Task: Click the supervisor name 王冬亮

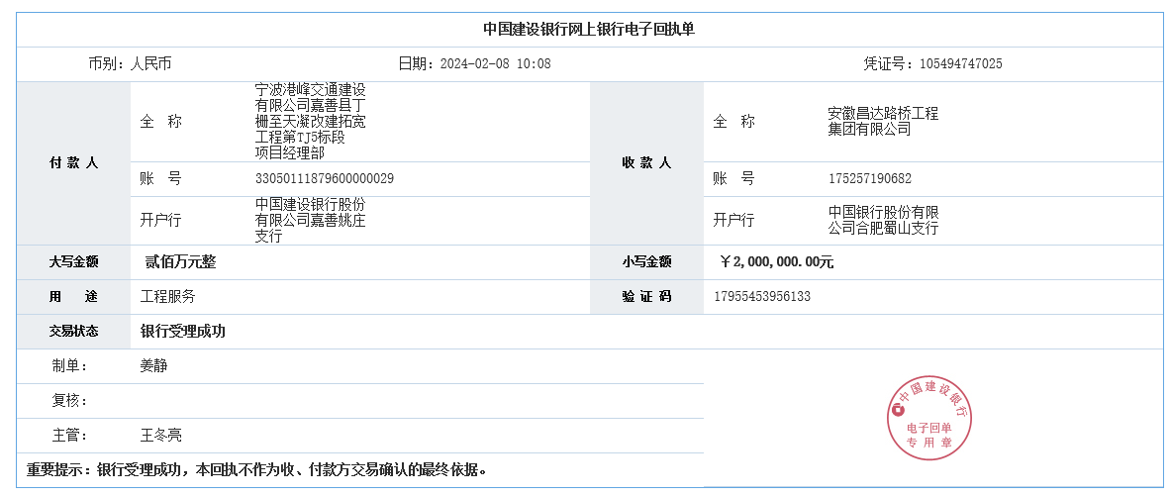Action: [x=161, y=435]
